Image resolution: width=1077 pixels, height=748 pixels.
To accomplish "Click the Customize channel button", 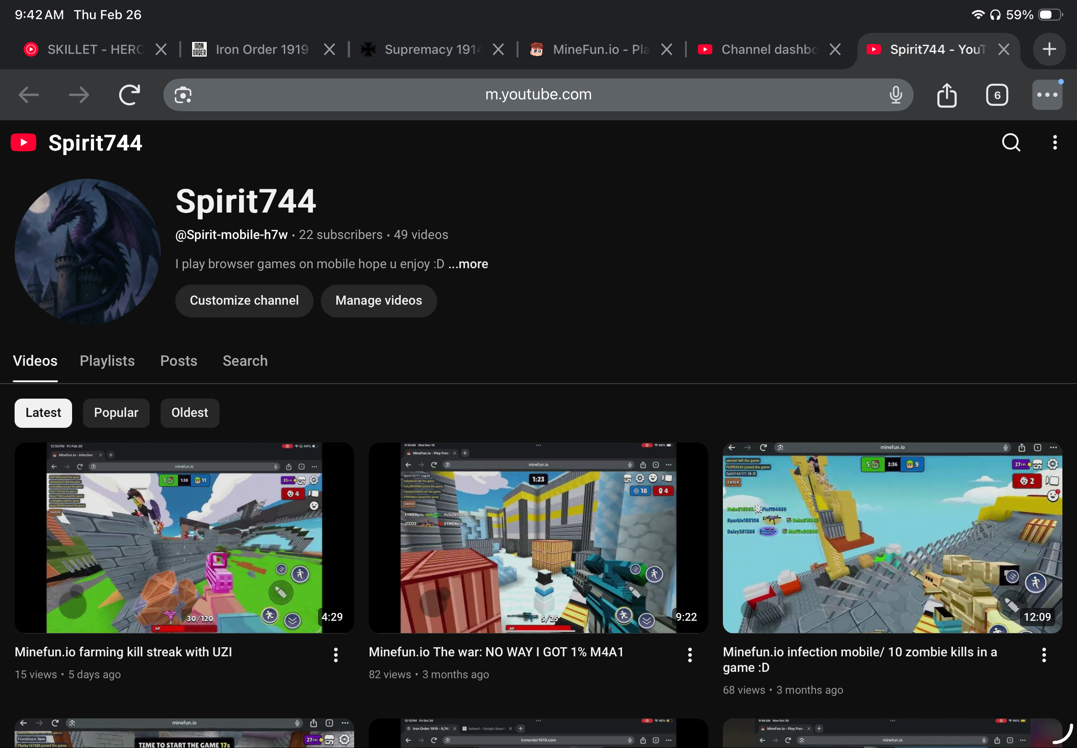I will tap(244, 301).
